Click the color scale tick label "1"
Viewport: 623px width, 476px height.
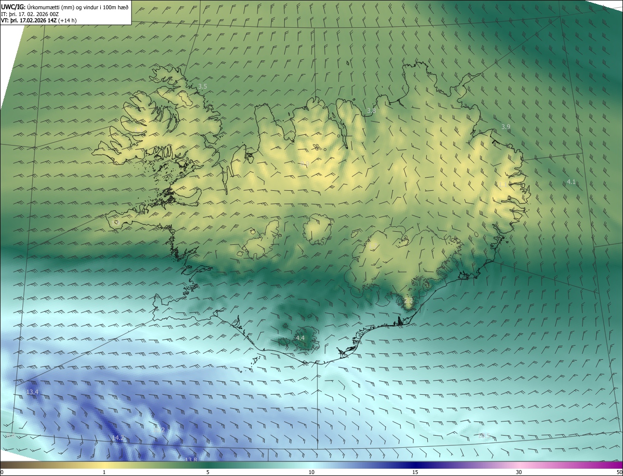(104, 472)
